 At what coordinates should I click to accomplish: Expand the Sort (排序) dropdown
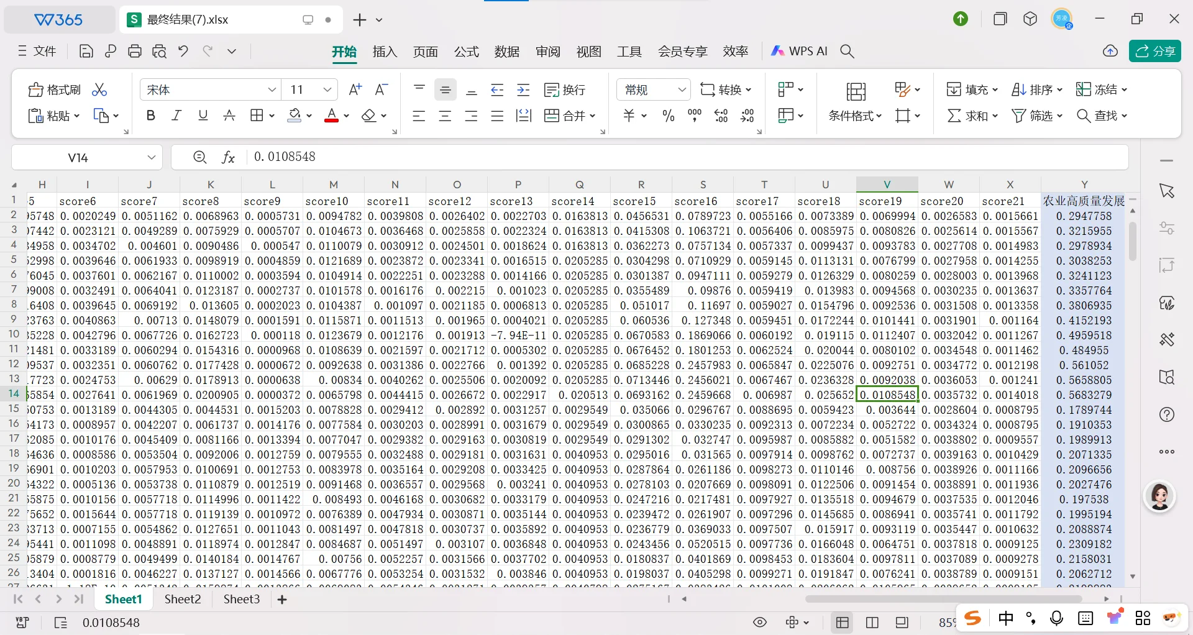pyautogui.click(x=1059, y=90)
